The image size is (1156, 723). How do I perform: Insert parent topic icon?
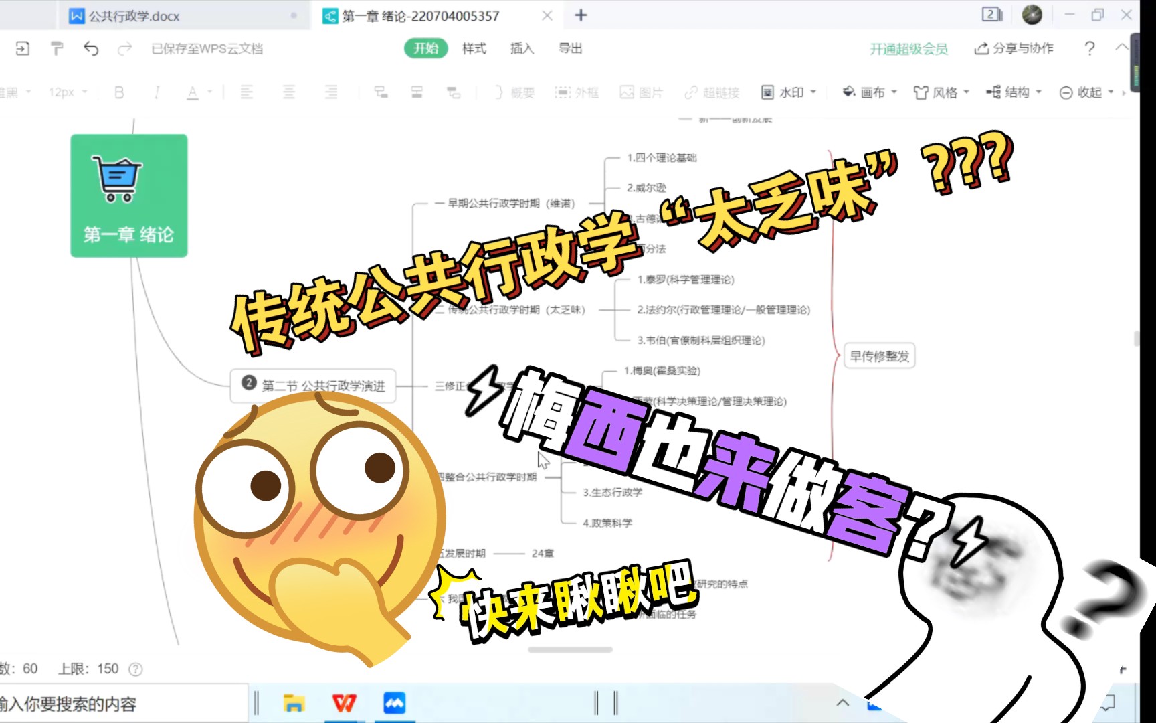454,92
